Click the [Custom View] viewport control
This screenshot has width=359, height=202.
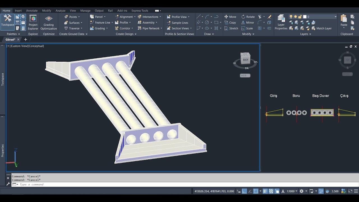click(19, 46)
